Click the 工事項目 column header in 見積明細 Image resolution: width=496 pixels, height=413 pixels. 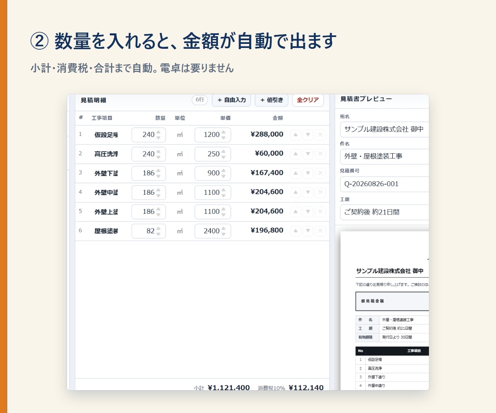click(x=102, y=118)
